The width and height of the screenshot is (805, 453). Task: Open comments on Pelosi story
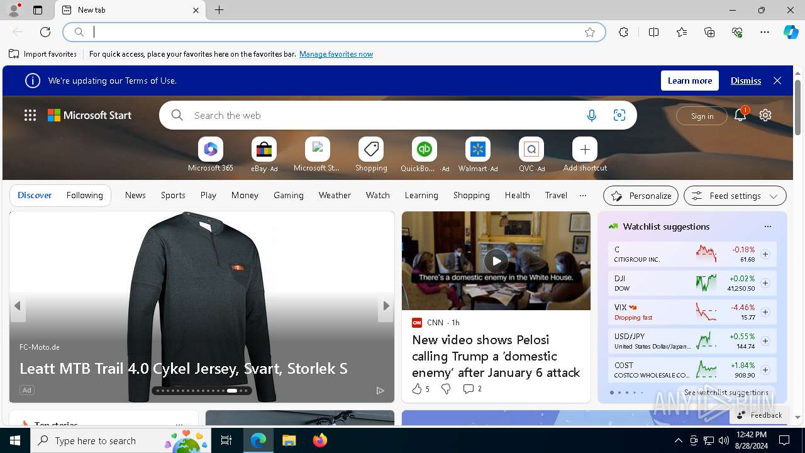(x=472, y=389)
